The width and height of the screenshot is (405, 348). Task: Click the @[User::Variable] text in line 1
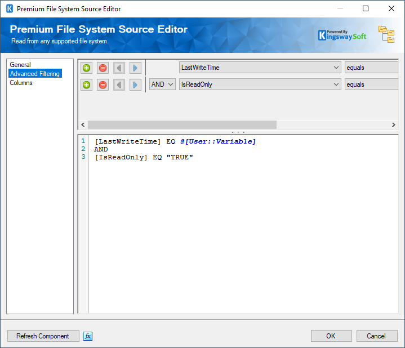click(218, 141)
